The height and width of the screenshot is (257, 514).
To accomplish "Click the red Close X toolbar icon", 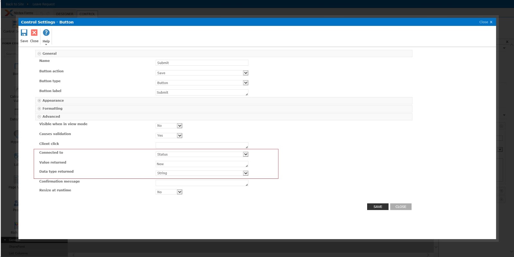I will coord(34,33).
